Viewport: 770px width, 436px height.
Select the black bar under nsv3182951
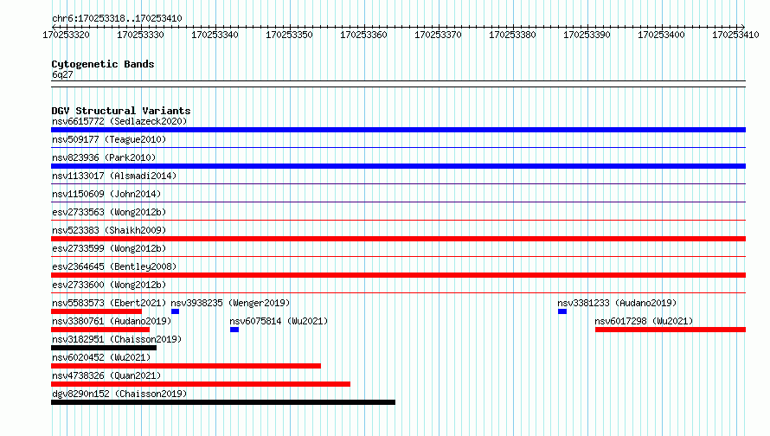coord(104,348)
